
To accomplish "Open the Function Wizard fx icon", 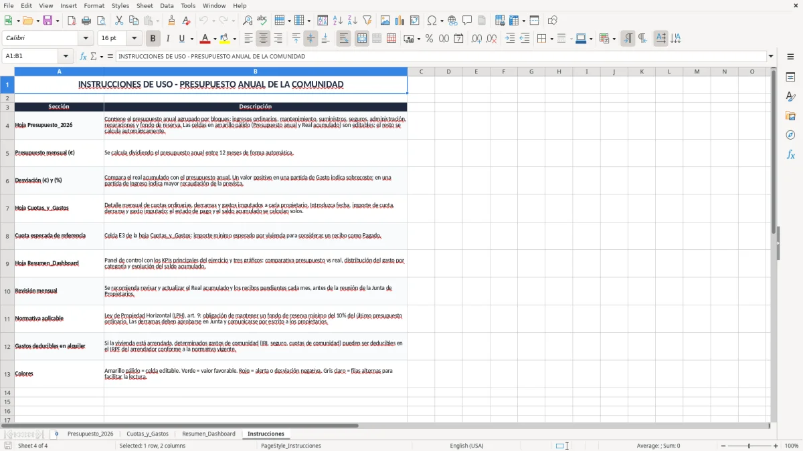I will click(83, 56).
